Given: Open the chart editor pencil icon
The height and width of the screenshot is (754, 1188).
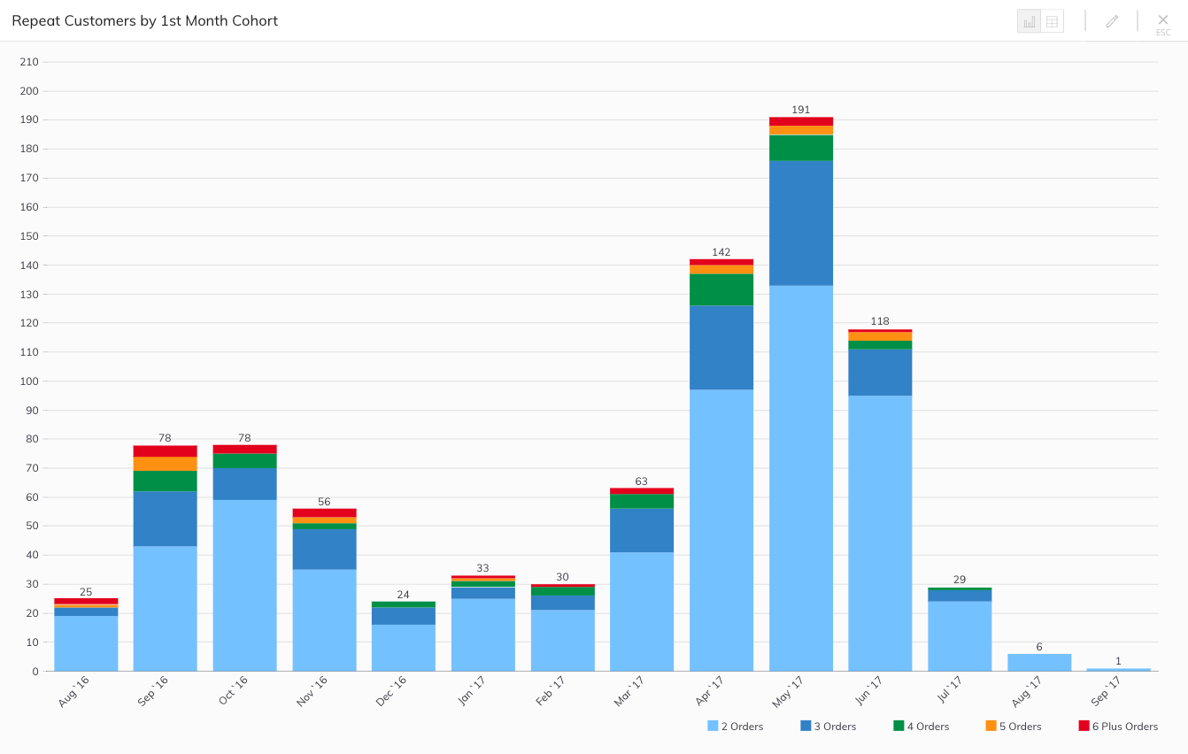Looking at the screenshot, I should tap(1112, 19).
